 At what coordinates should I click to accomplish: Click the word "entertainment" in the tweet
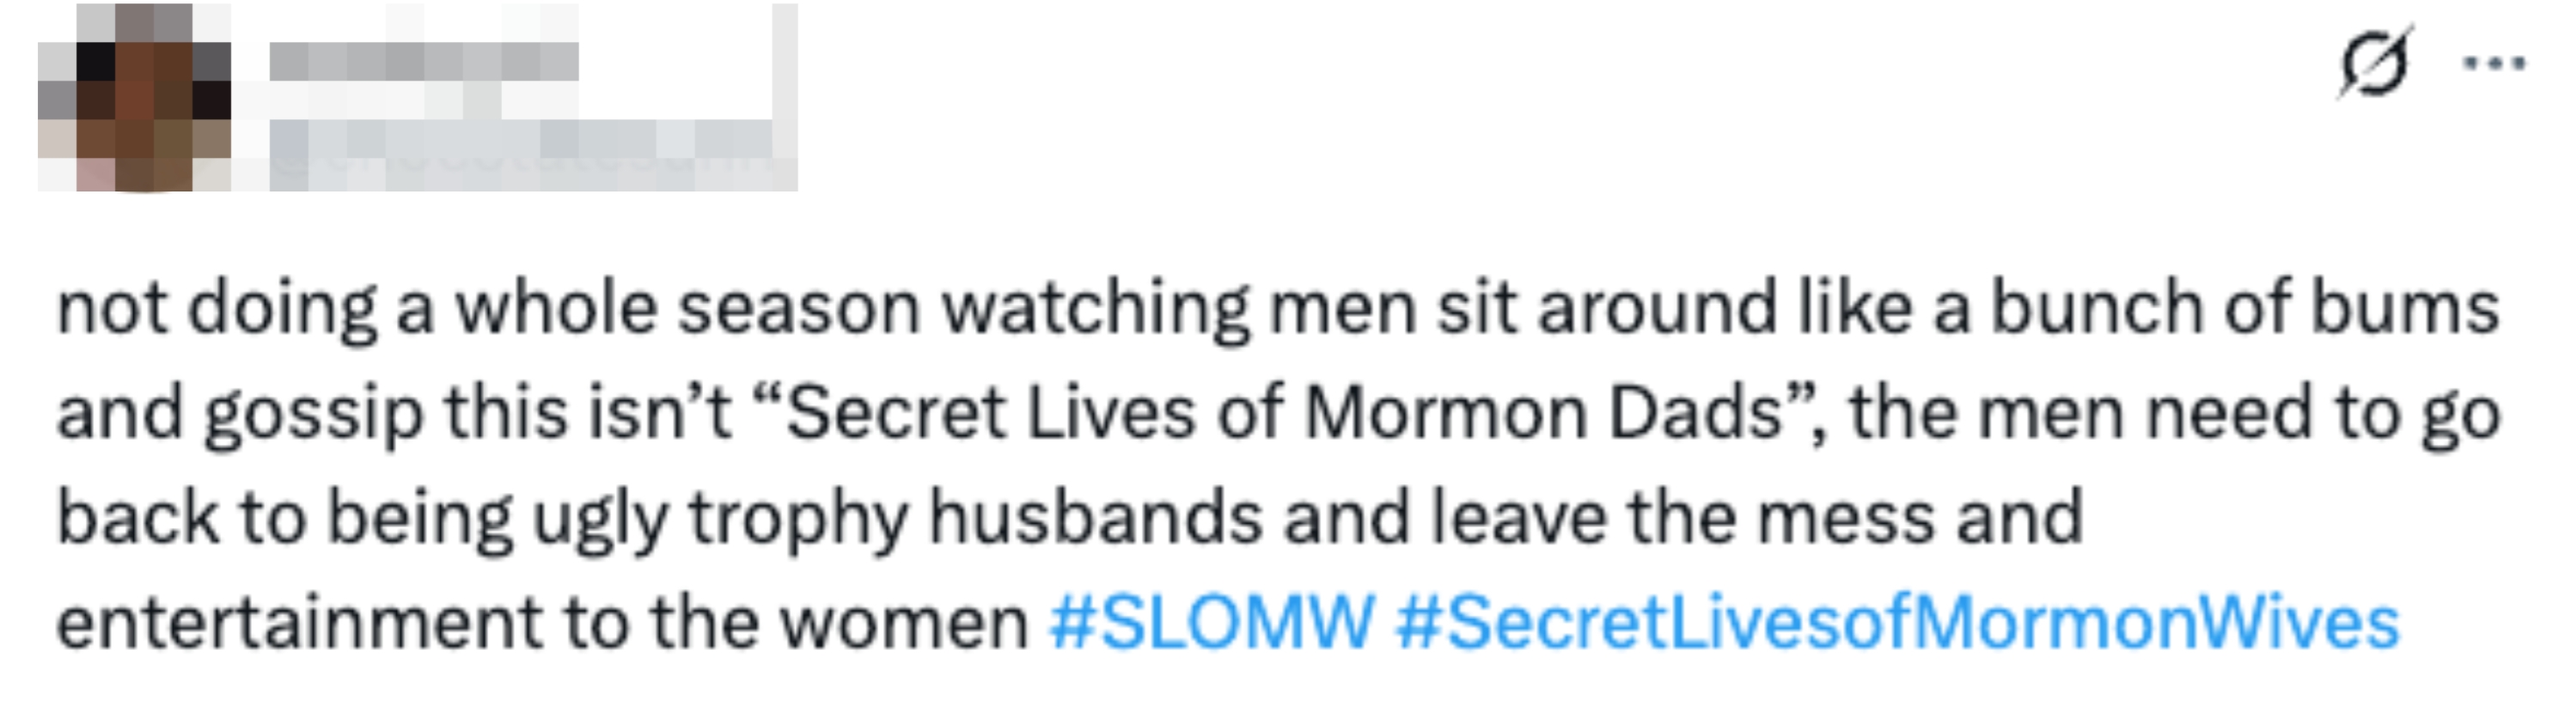[x=298, y=623]
